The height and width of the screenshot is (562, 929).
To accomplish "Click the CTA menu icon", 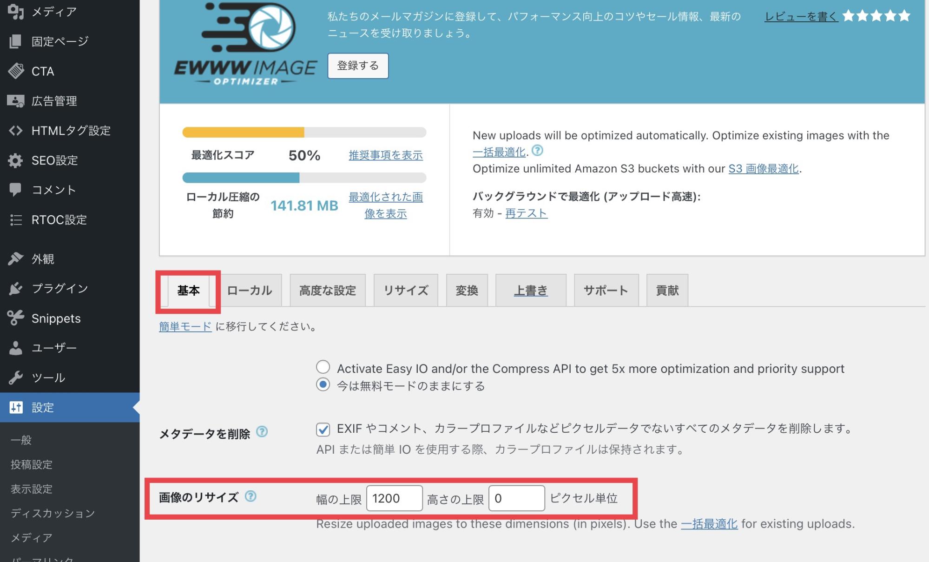I will click(x=16, y=71).
